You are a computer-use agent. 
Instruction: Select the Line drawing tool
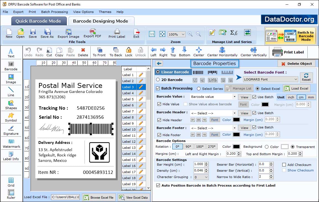11,92
